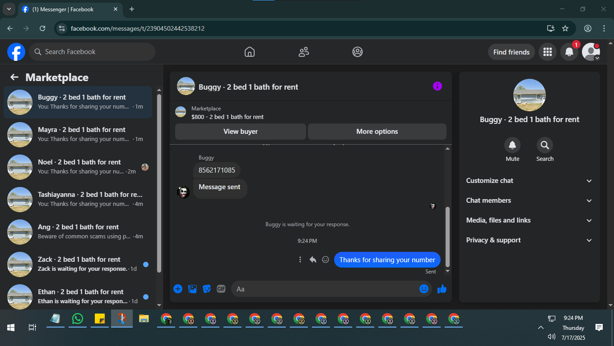View site information icon in address bar
Screen dimensions: 614x346
(62, 28)
